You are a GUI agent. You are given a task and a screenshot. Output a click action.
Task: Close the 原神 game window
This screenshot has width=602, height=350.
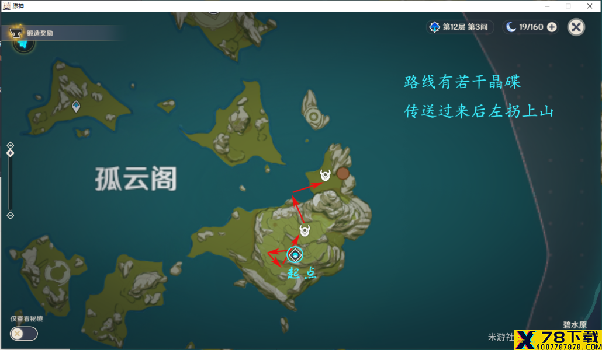tap(590, 6)
